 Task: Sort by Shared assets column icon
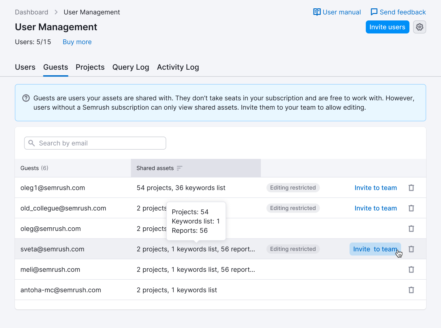(x=179, y=168)
